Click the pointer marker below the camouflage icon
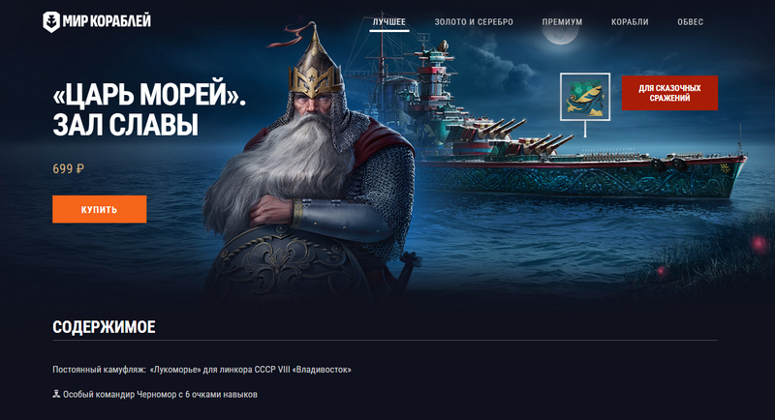Image resolution: width=775 pixels, height=420 pixels. [585, 129]
